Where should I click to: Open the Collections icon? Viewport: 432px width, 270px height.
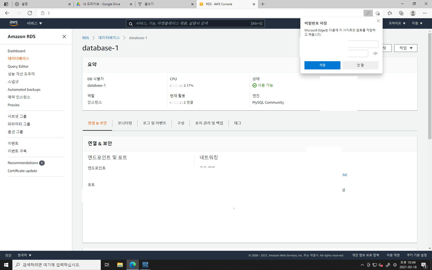pyautogui.click(x=401, y=13)
